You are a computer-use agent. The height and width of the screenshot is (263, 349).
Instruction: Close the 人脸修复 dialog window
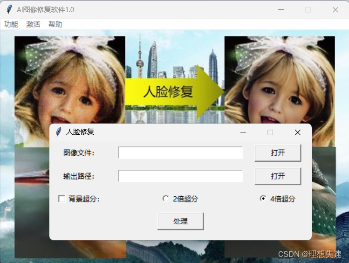pyautogui.click(x=298, y=132)
